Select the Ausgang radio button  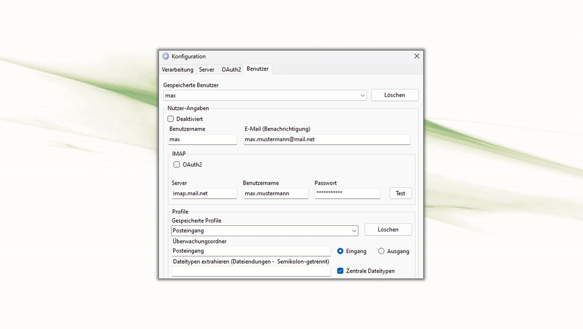[x=381, y=251]
